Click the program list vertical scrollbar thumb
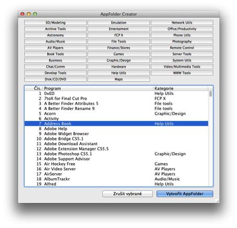The height and width of the screenshot is (228, 237). click(211, 94)
